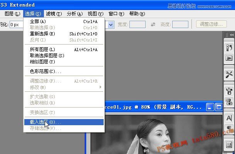
Task: Choose 所有图层(L) menu entry
Action: point(64,49)
